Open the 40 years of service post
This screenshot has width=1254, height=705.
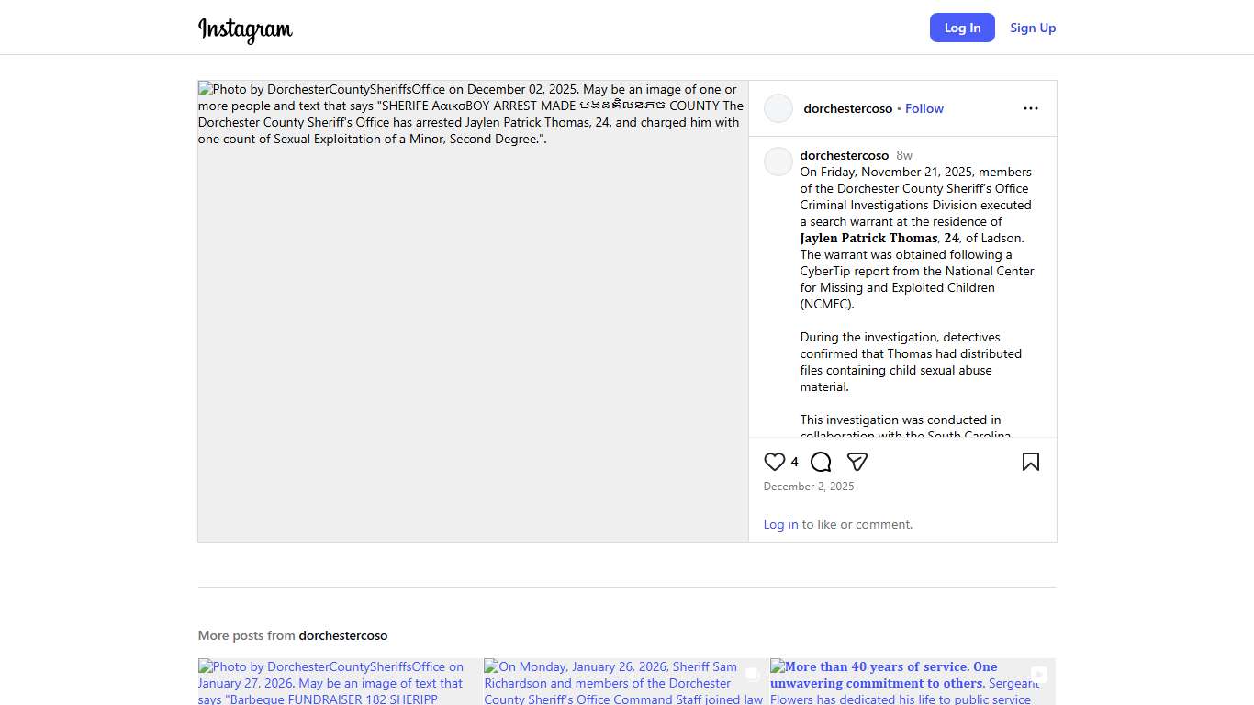tap(912, 682)
